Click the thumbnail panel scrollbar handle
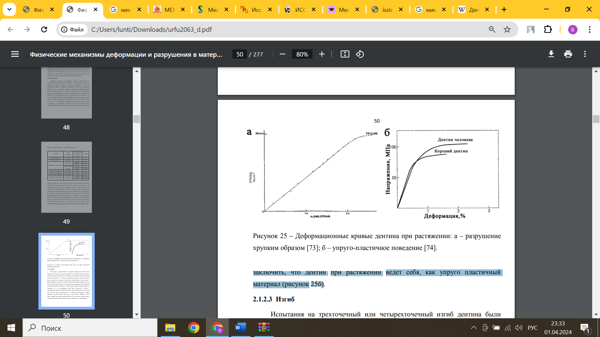Image resolution: width=600 pixels, height=337 pixels. [x=137, y=119]
